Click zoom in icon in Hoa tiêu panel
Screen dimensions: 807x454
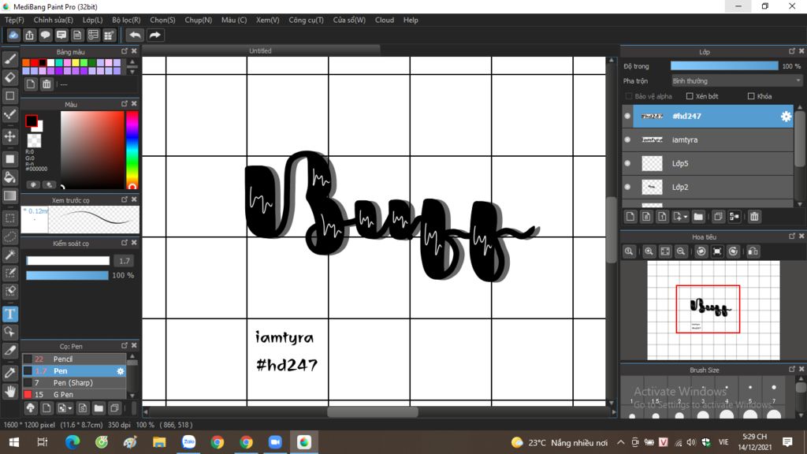(649, 251)
